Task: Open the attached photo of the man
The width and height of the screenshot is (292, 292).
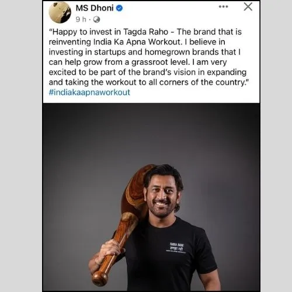Action: [151, 197]
